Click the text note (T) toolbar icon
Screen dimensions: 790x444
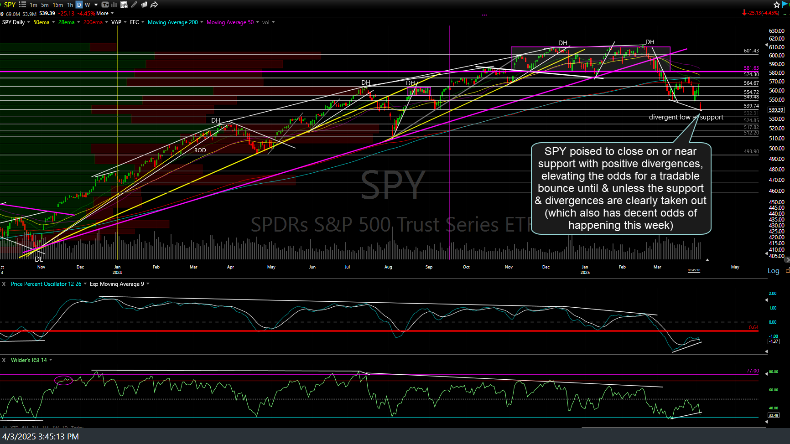coord(105,5)
